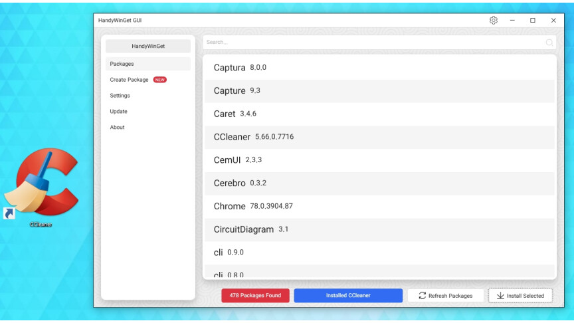Click the red NEW badge
The height and width of the screenshot is (323, 574).
pyautogui.click(x=159, y=80)
